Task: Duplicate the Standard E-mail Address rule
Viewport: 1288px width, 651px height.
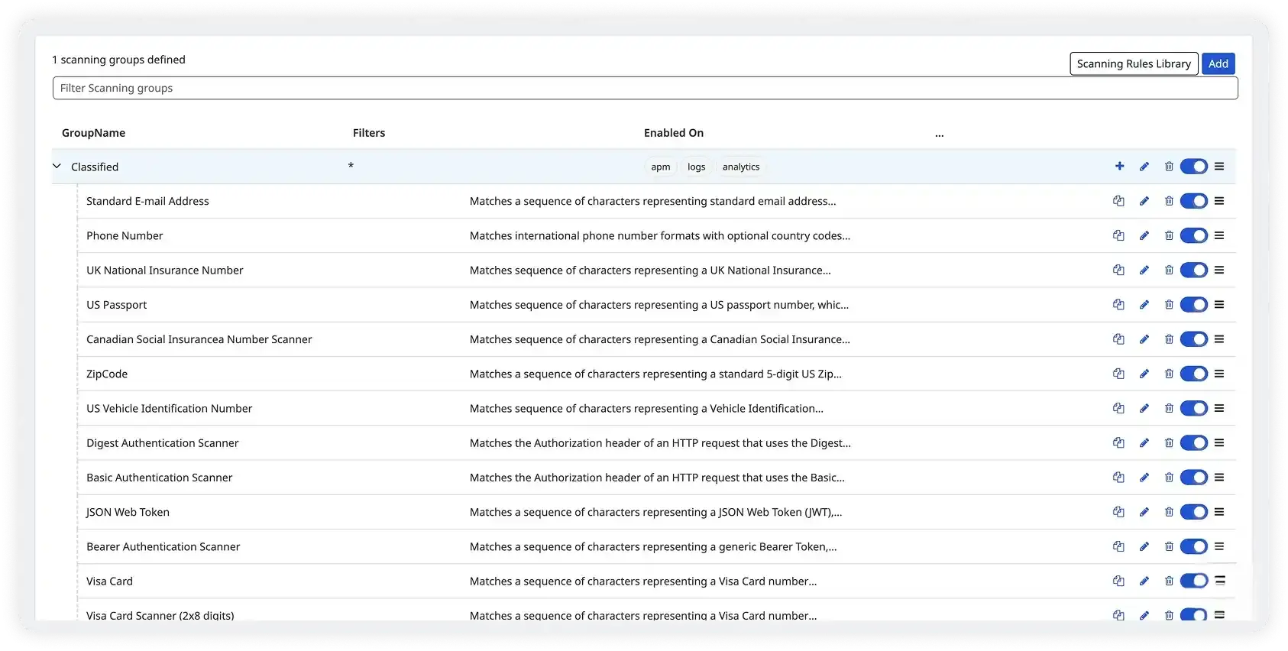Action: pyautogui.click(x=1118, y=201)
